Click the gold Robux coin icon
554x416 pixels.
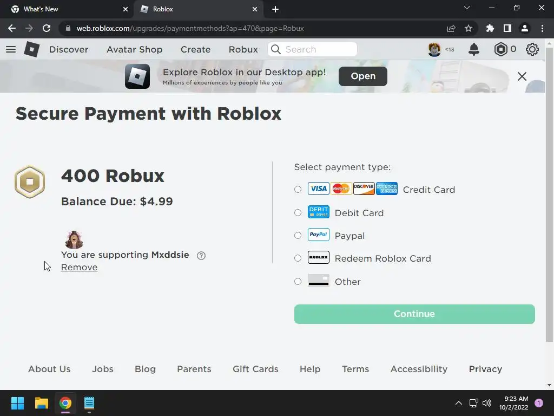[x=30, y=181]
